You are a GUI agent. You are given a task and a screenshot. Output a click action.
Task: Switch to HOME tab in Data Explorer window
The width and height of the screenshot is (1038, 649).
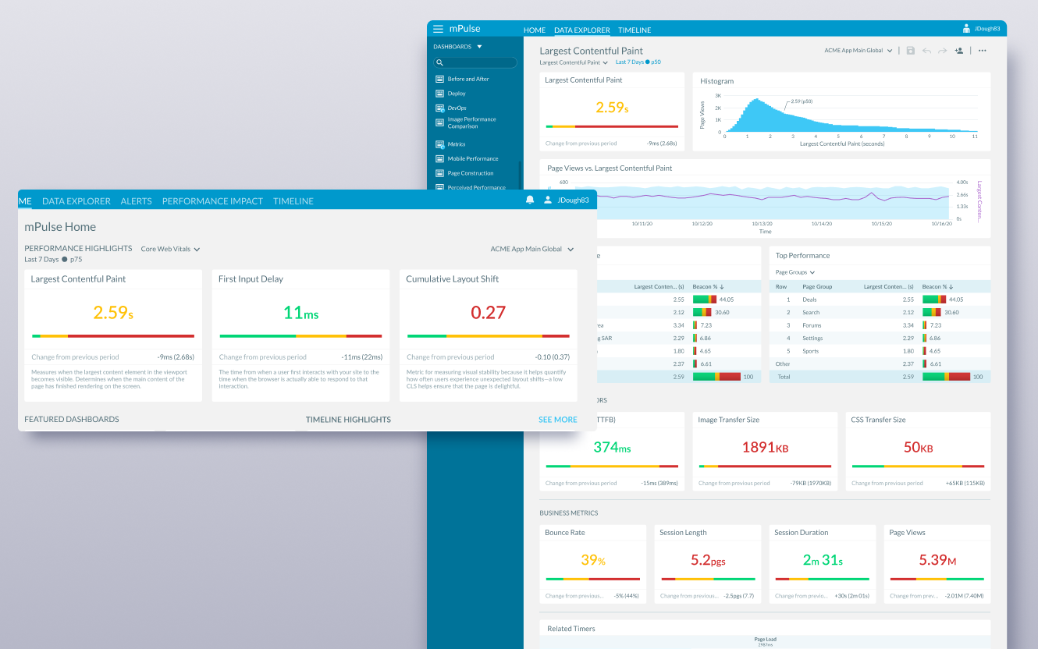535,30
